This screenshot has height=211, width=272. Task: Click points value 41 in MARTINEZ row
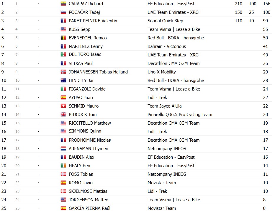pyautogui.click(x=266, y=46)
